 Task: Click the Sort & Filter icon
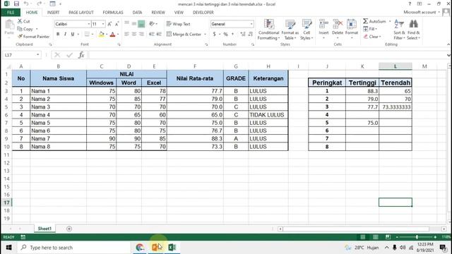pyautogui.click(x=399, y=25)
